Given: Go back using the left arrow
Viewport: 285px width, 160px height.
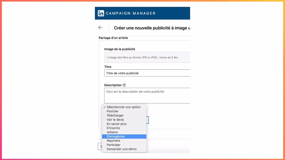Looking at the screenshot, I should point(100,27).
